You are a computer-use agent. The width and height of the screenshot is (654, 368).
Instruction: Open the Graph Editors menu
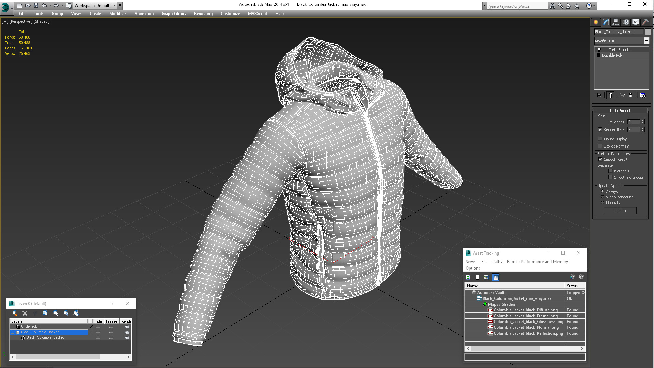pyautogui.click(x=174, y=14)
